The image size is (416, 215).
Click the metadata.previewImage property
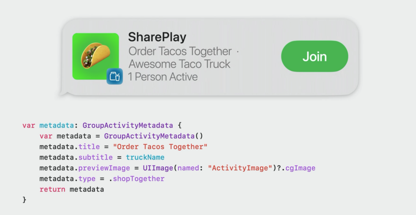tap(85, 168)
